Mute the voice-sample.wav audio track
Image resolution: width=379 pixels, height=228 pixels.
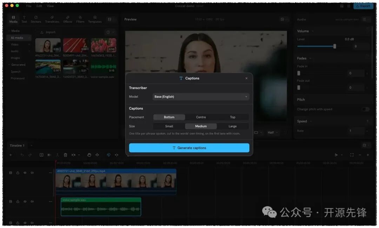click(x=32, y=201)
